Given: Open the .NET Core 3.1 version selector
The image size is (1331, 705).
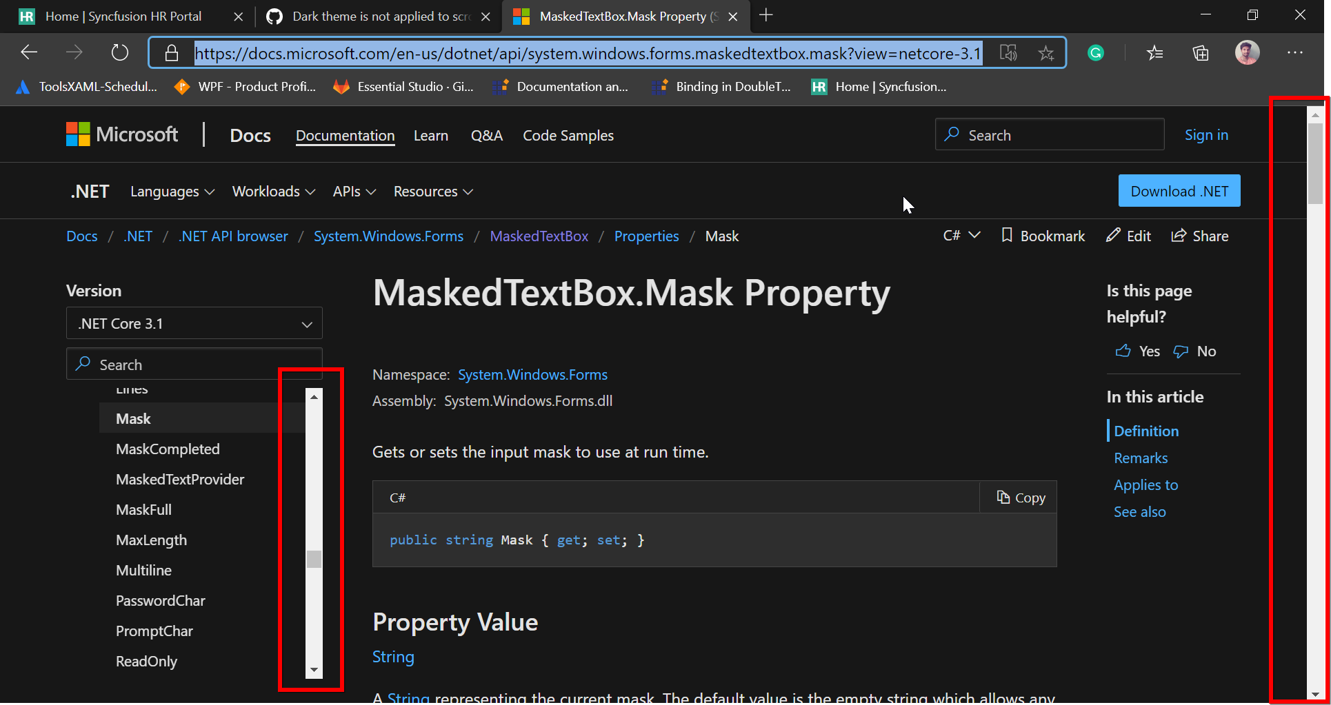Looking at the screenshot, I should pyautogui.click(x=194, y=323).
